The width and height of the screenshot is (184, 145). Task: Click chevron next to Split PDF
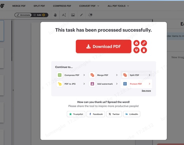pyautogui.click(x=149, y=75)
